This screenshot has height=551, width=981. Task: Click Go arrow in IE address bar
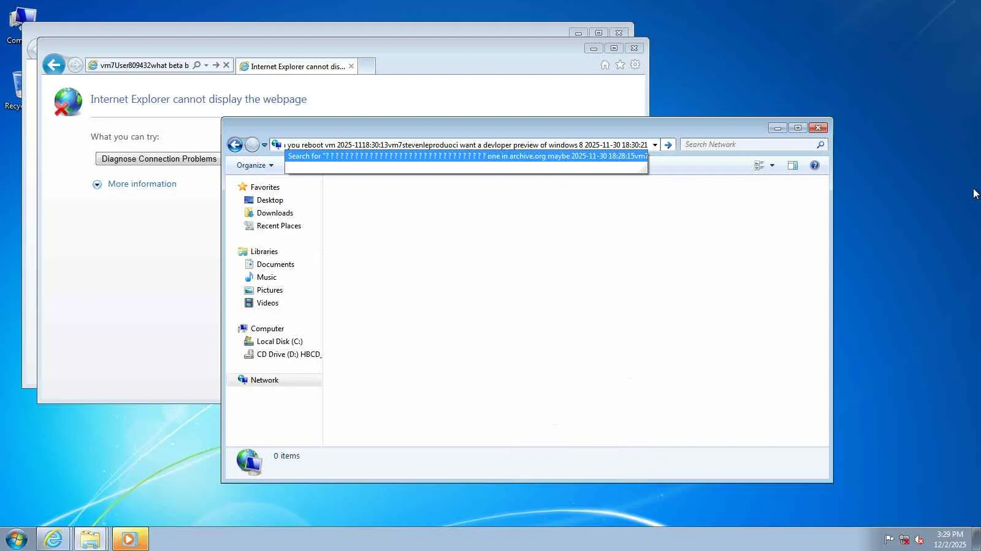click(216, 65)
